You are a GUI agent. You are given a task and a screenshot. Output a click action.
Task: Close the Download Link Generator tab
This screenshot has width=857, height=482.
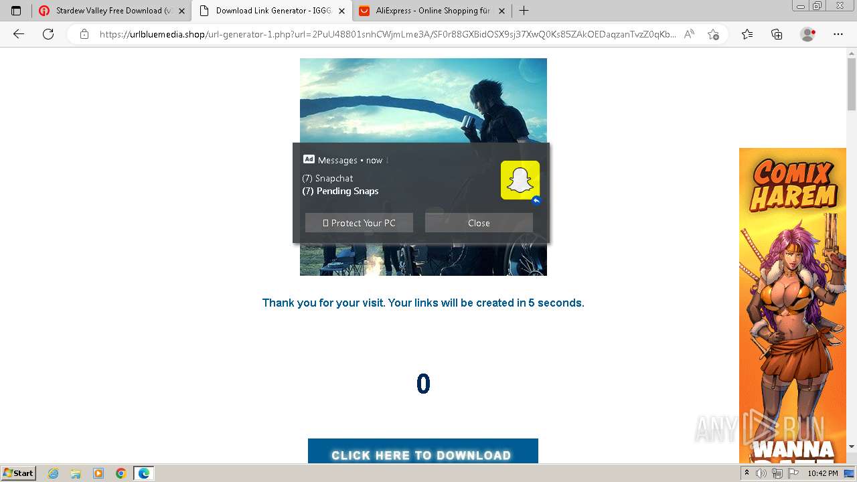tap(342, 11)
